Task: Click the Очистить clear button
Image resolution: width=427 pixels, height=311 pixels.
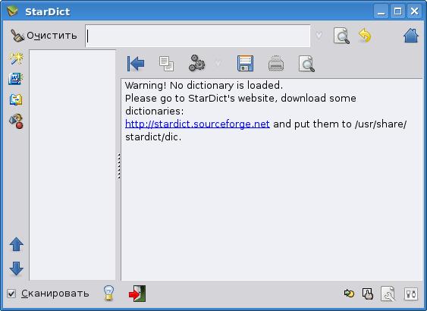Action: (43, 36)
